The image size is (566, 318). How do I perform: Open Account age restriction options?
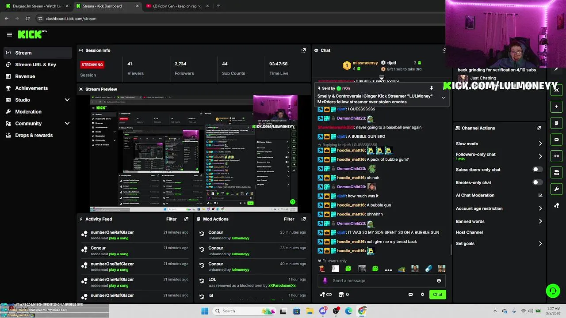(499, 208)
